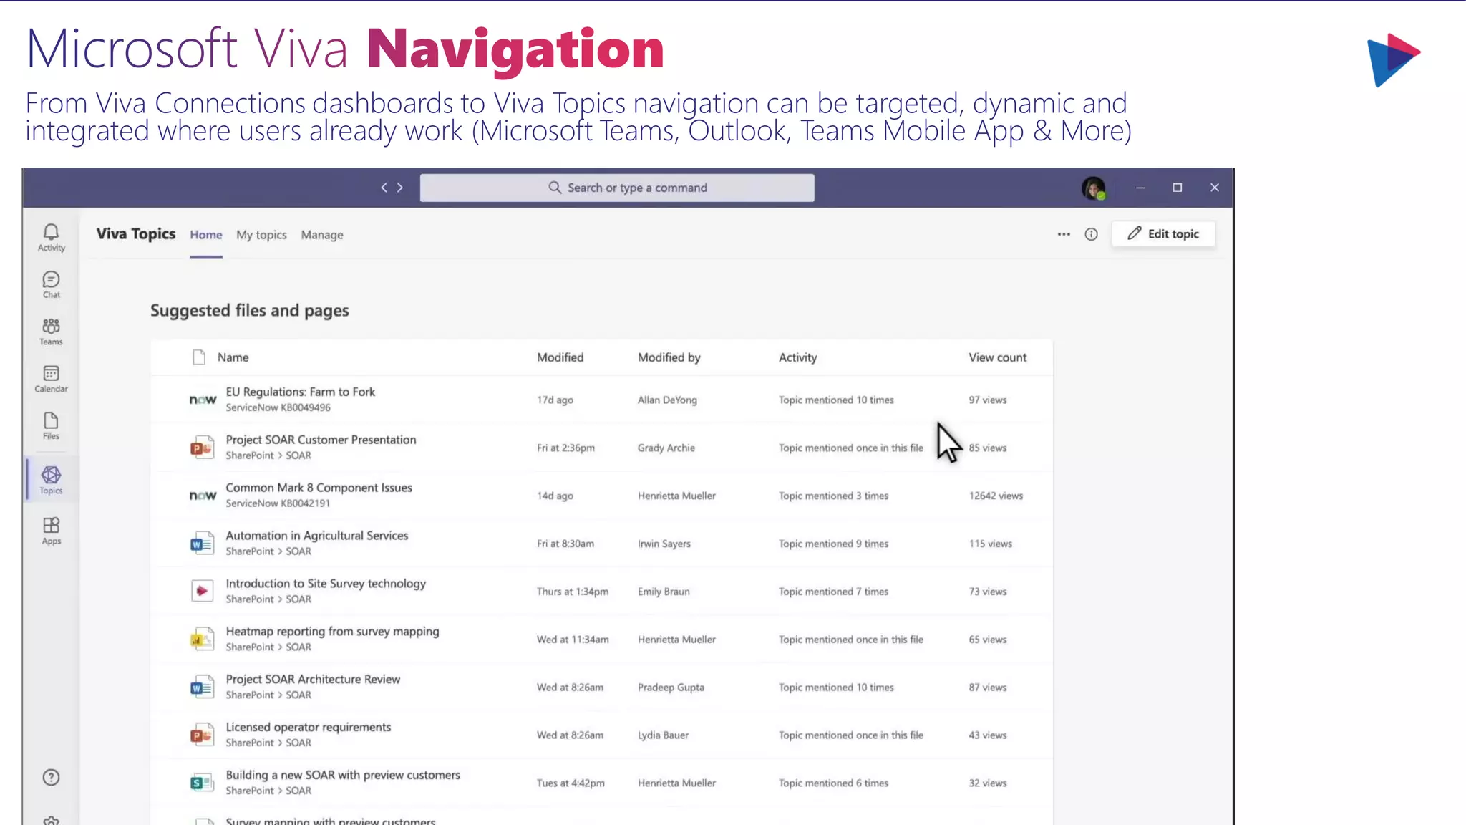The height and width of the screenshot is (825, 1466).
Task: Open Files in the sidebar
Action: (x=51, y=426)
